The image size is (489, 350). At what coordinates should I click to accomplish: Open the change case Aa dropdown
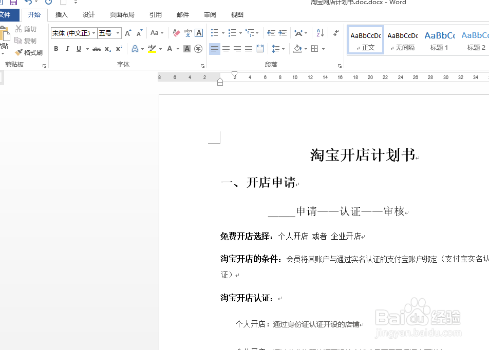tap(157, 33)
